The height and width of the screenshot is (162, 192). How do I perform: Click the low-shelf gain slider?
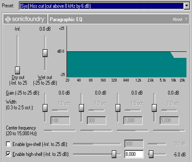pos(157,144)
